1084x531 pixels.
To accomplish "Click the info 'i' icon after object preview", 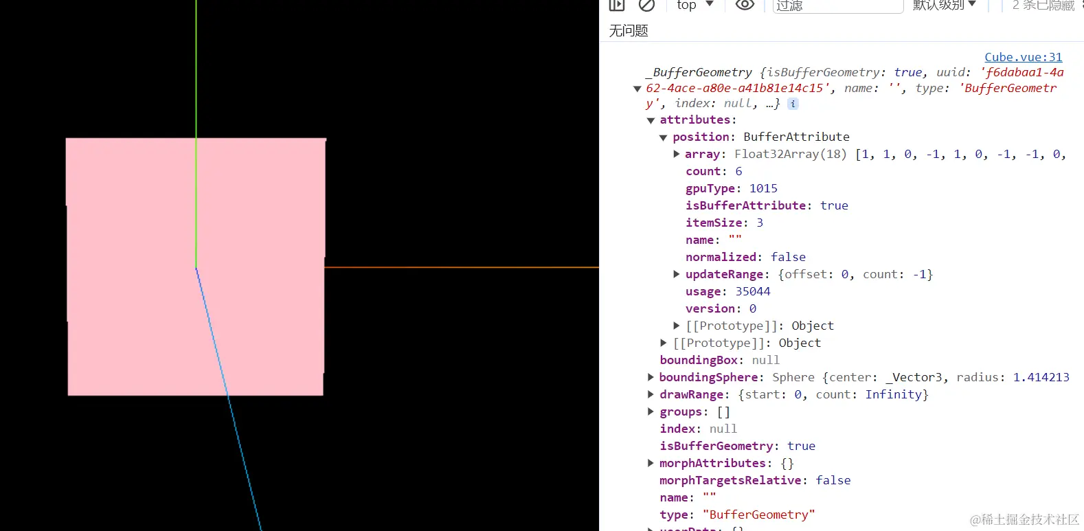I will pyautogui.click(x=793, y=104).
